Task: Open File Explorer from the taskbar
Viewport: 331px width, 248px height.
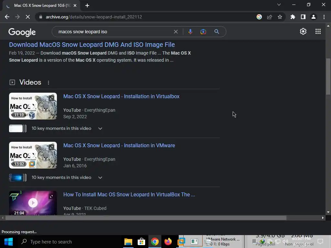Action: click(128, 242)
